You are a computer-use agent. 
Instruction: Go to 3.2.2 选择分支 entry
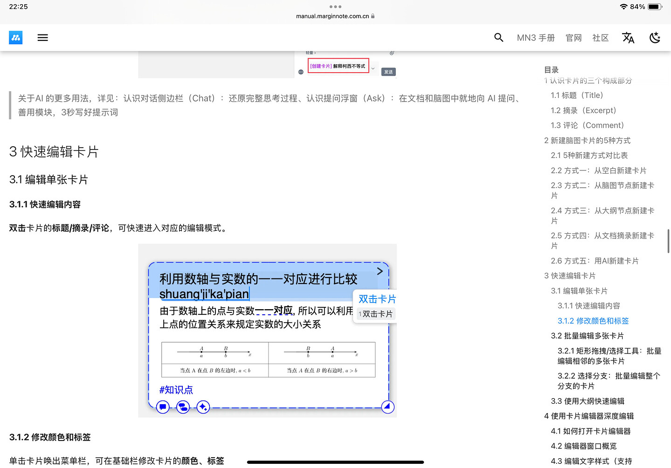609,381
